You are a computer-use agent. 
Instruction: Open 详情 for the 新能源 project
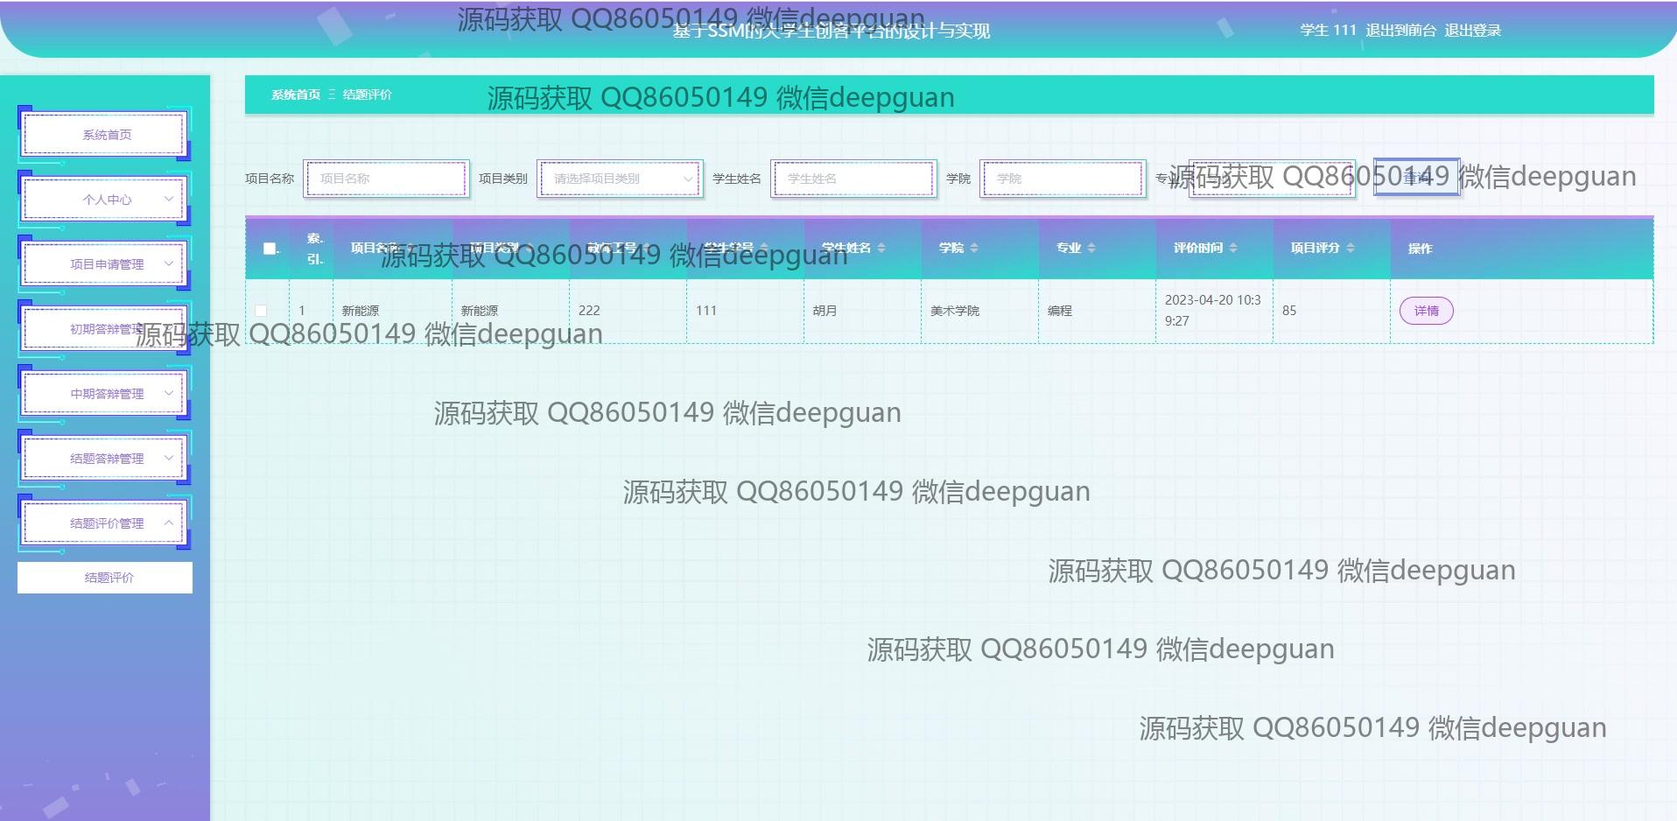pyautogui.click(x=1426, y=311)
